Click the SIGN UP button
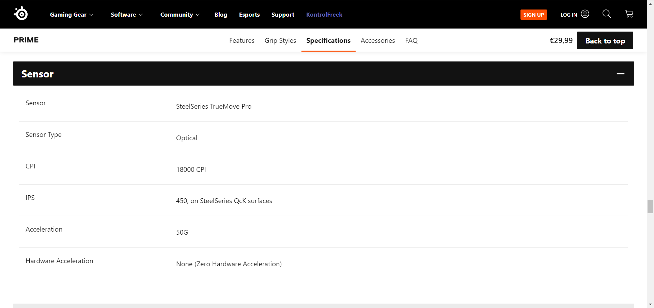 coord(534,15)
